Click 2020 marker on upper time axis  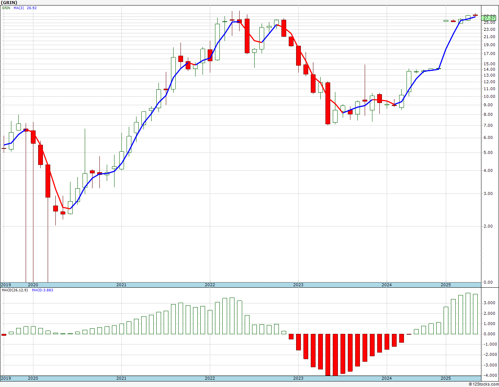pyautogui.click(x=33, y=285)
